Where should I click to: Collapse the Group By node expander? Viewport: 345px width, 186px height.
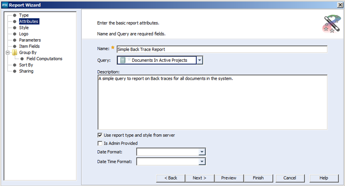[8, 52]
